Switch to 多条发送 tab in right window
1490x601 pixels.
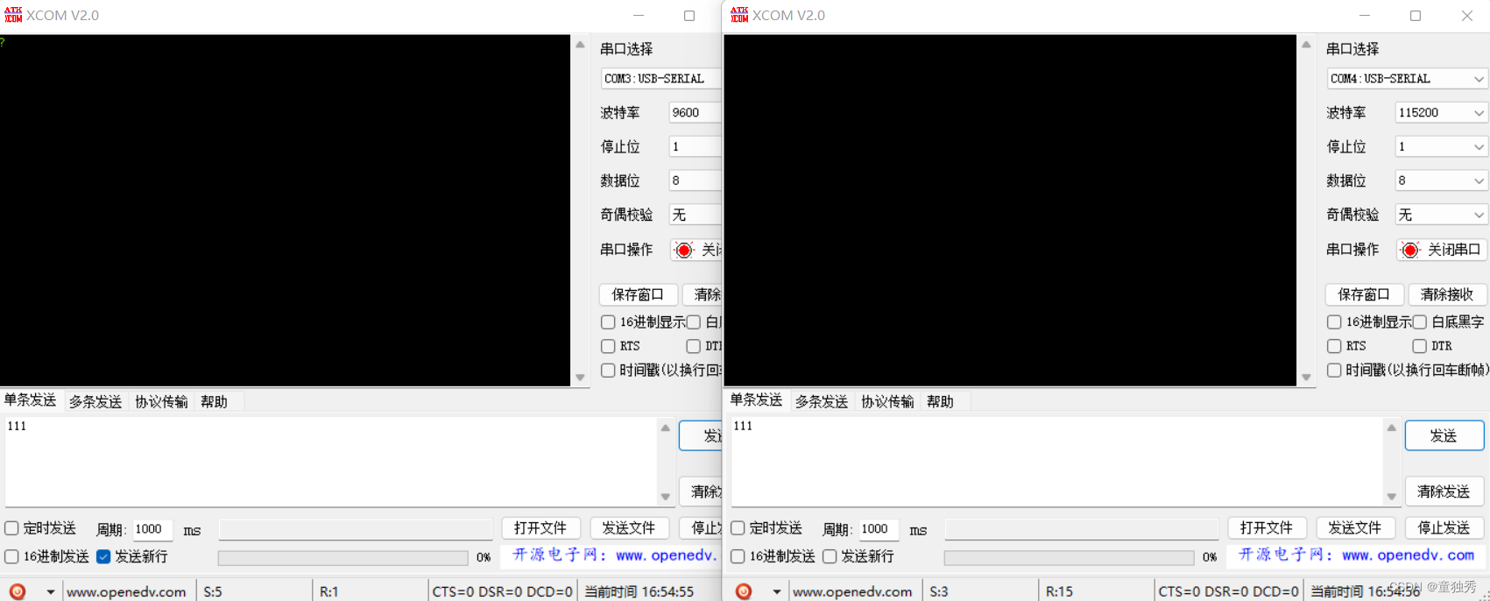[x=822, y=401]
